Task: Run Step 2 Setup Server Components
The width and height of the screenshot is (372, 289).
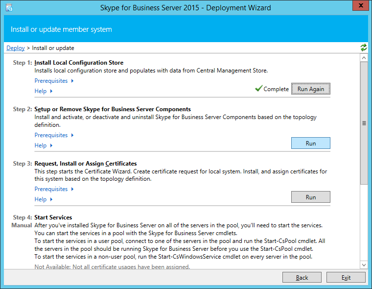Action: click(x=311, y=143)
